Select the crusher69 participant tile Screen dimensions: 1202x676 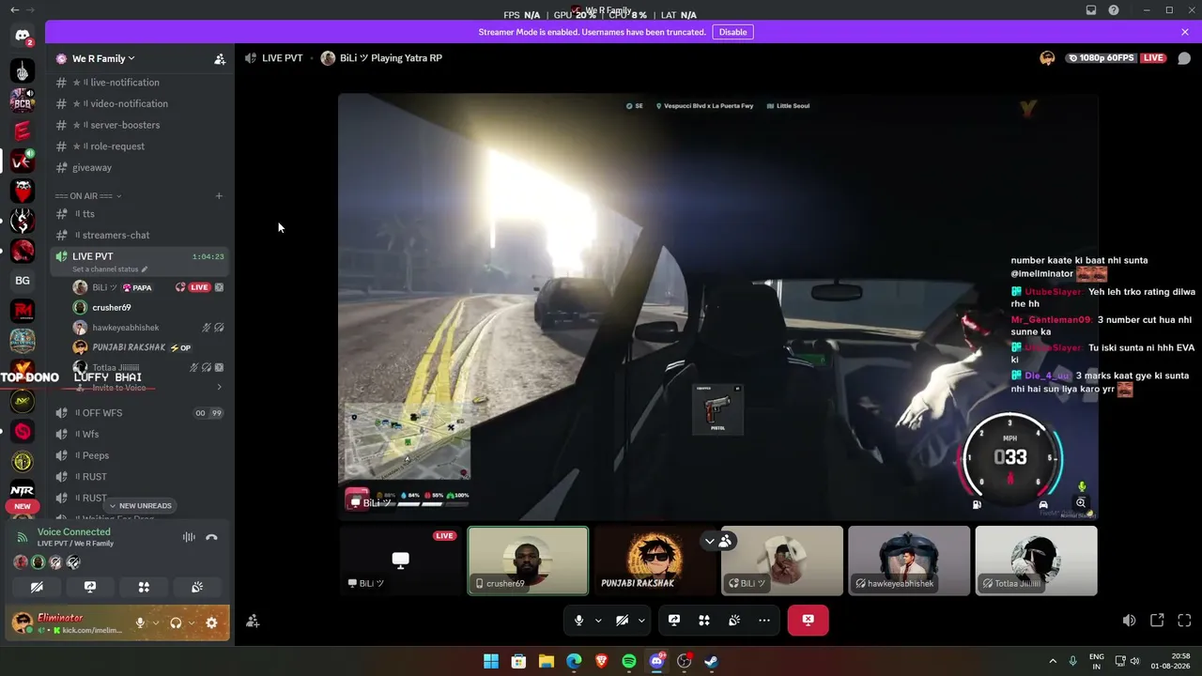529,561
